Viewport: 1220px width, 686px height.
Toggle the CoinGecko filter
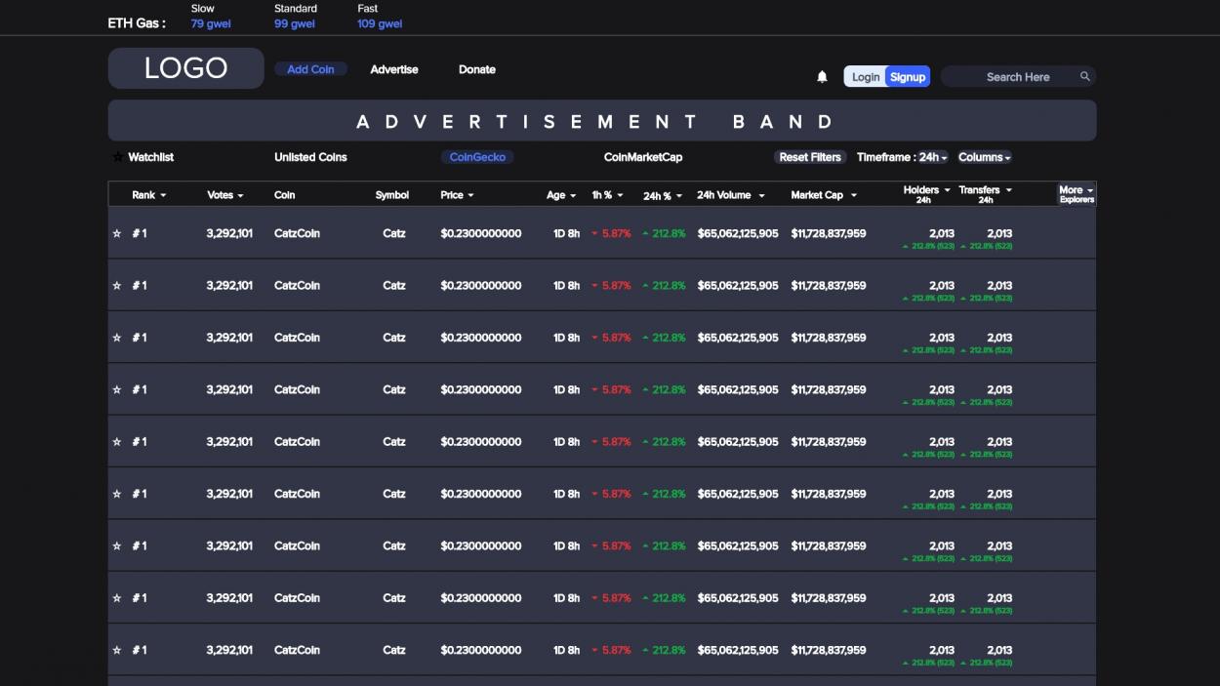pyautogui.click(x=476, y=157)
